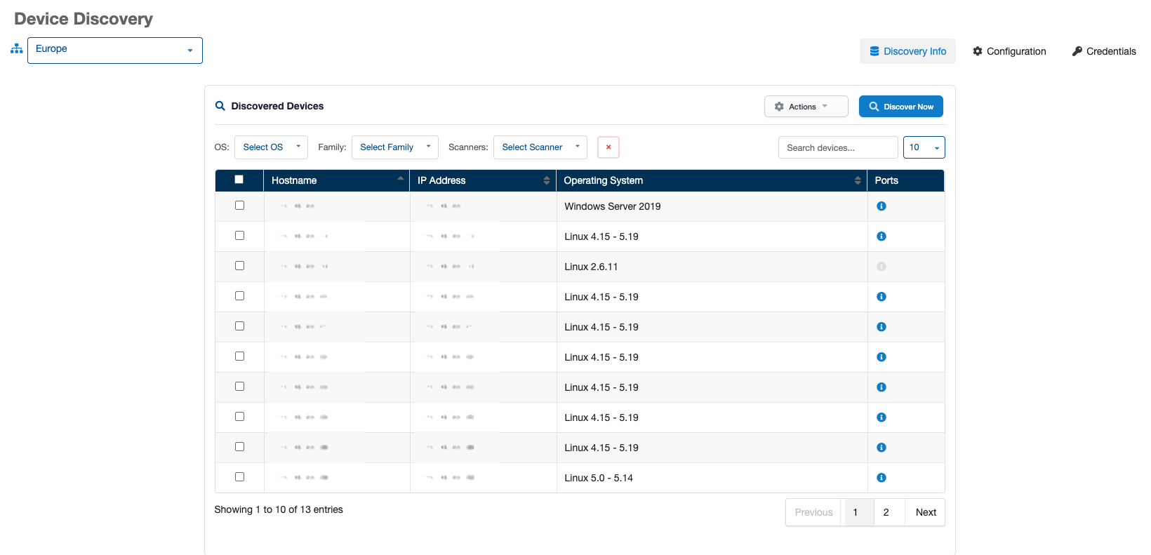Viewport: 1151px width, 555px height.
Task: Sort by IP Address column arrows
Action: click(x=546, y=180)
